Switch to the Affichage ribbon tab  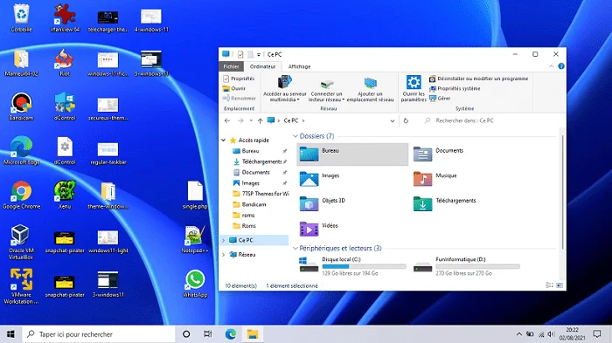click(299, 66)
